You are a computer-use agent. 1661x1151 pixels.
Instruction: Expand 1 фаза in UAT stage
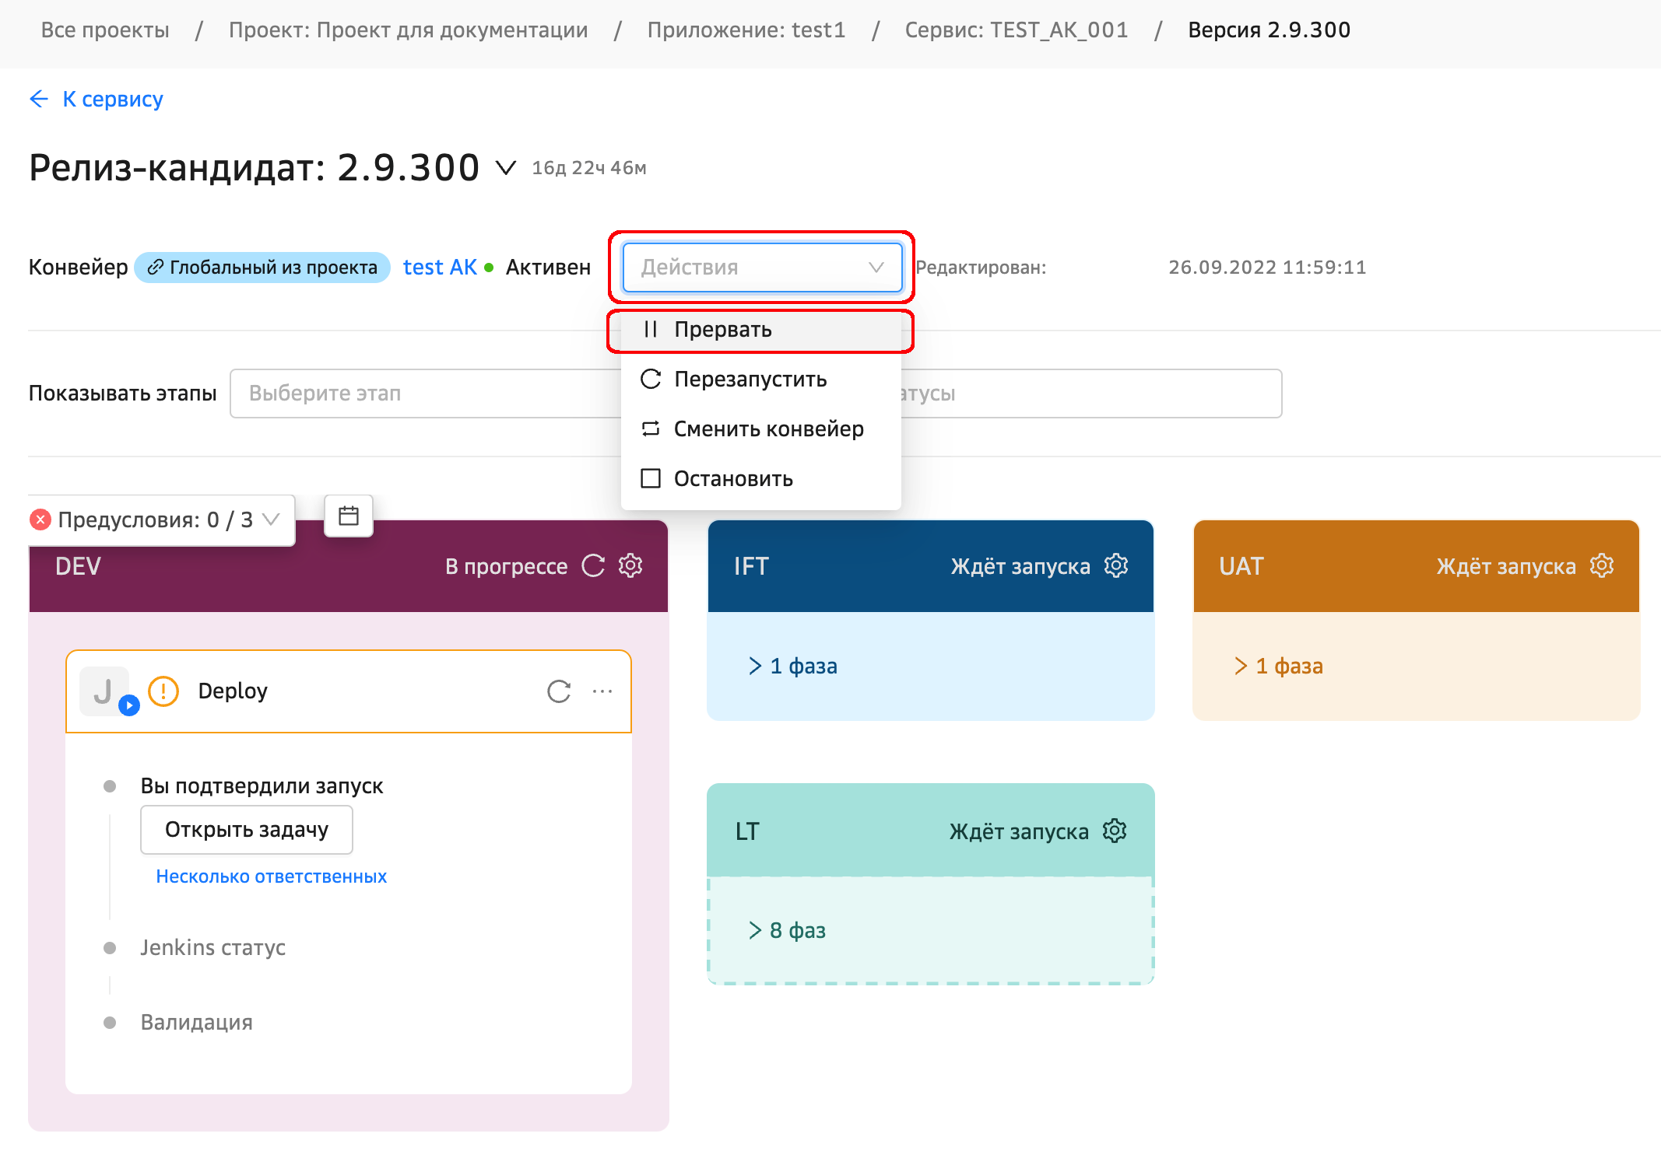(1280, 666)
